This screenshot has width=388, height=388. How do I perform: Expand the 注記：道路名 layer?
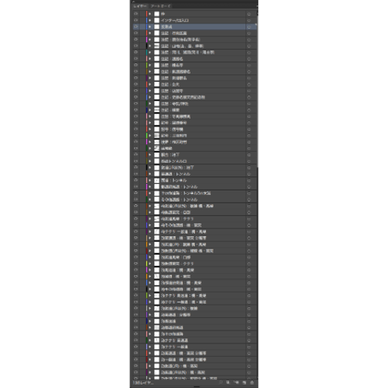tap(150, 59)
